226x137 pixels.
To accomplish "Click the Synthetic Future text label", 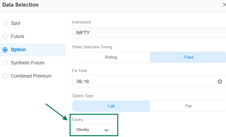I will pyautogui.click(x=27, y=63).
